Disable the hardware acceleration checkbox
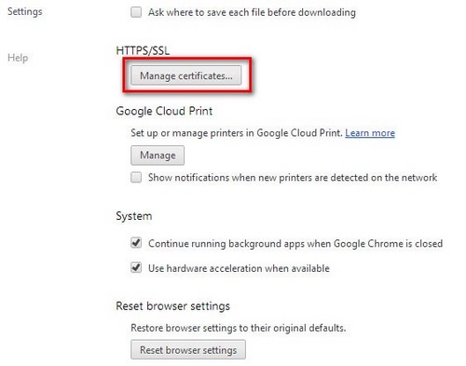Viewport: 466px width, 366px height. [136, 267]
